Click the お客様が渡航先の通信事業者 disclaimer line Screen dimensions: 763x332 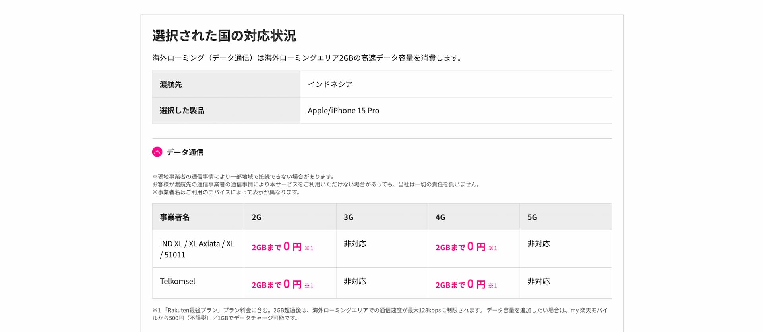click(x=317, y=184)
